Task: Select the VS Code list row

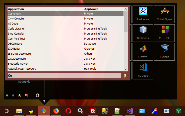Action: 66,24
